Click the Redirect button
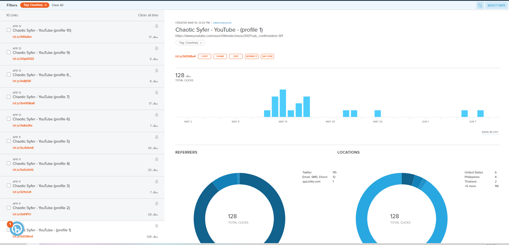509x245 pixels. point(252,56)
